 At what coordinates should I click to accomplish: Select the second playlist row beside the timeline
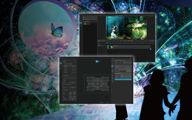pos(102,45)
